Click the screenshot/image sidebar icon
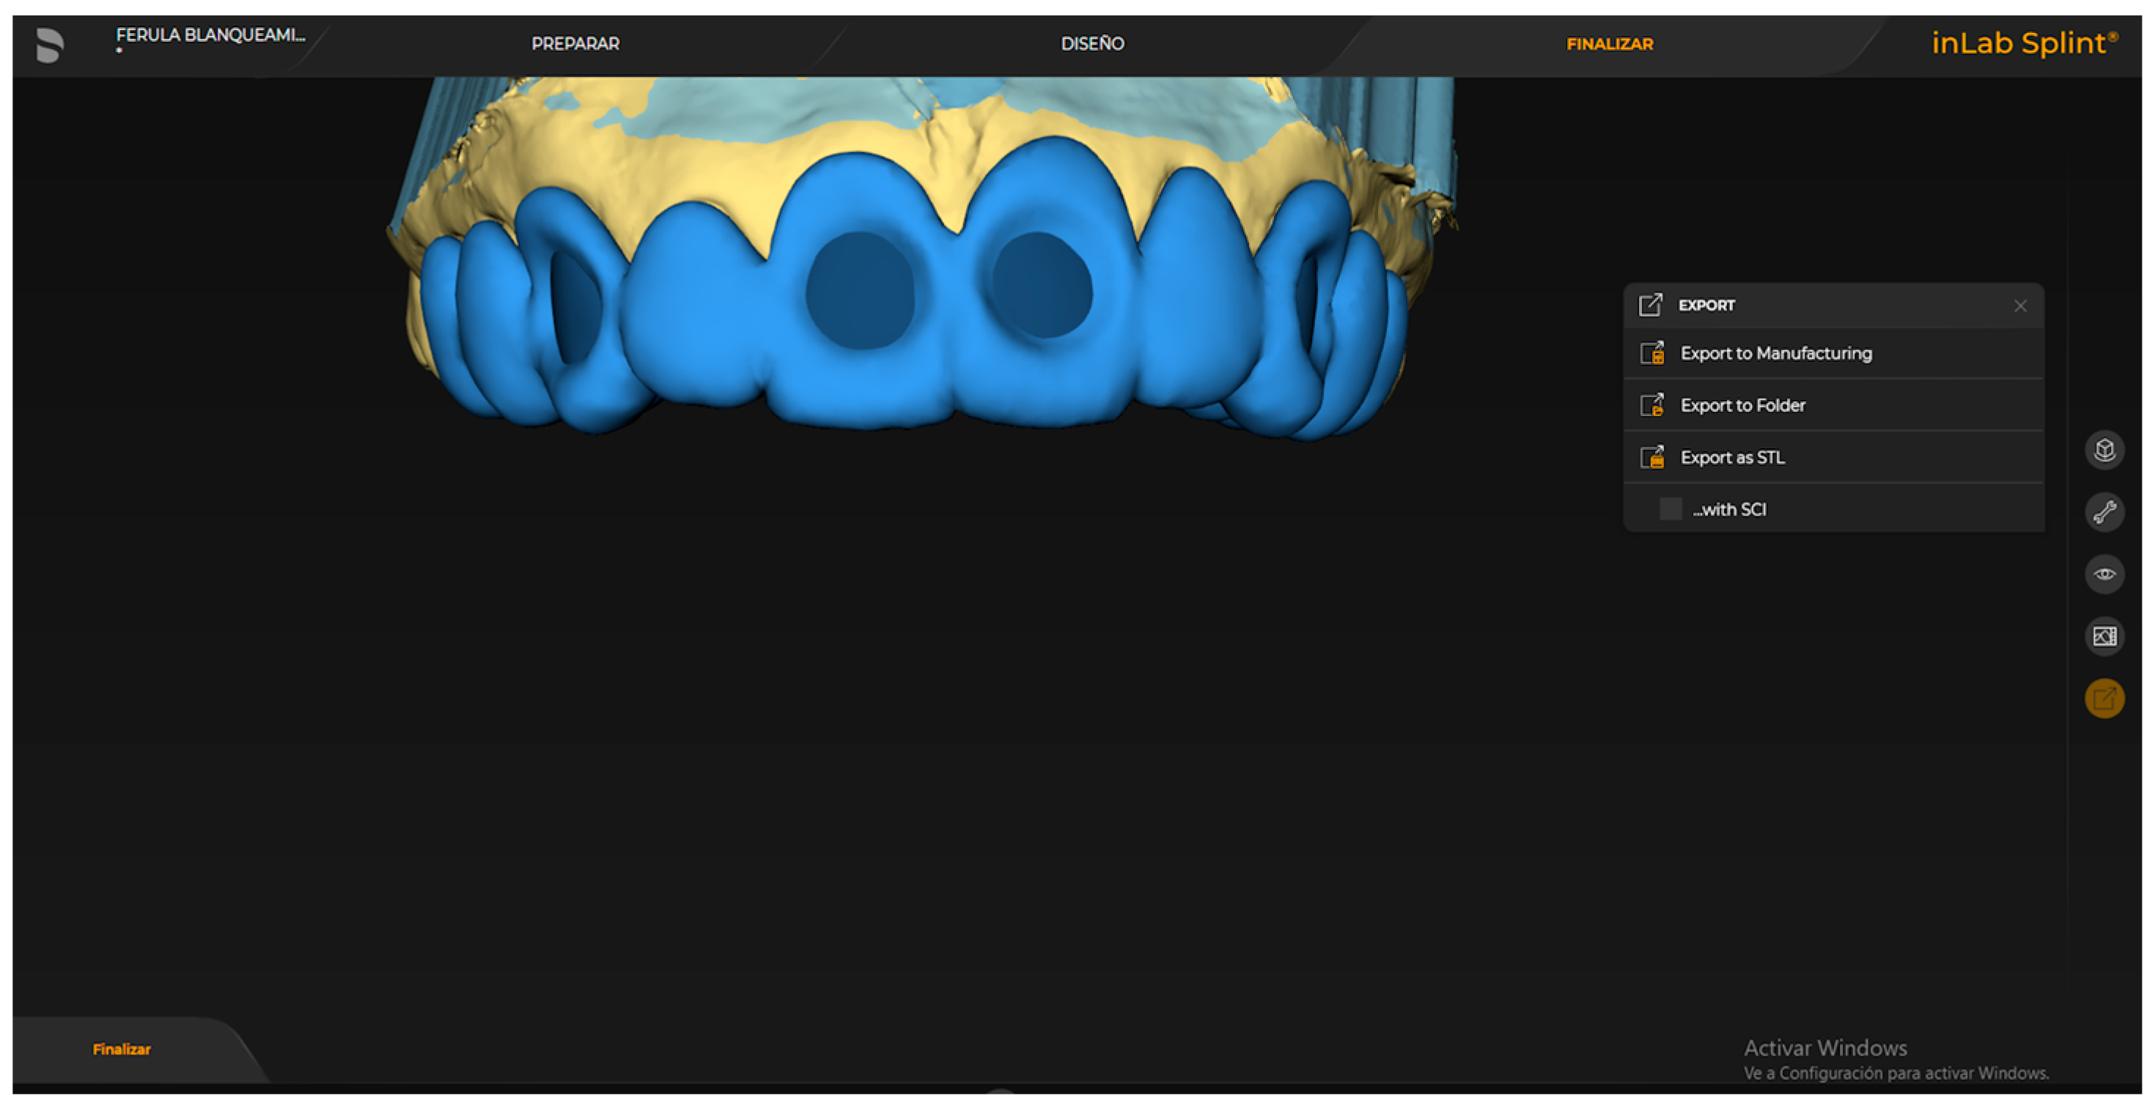This screenshot has height=1109, width=2155. coord(2104,636)
